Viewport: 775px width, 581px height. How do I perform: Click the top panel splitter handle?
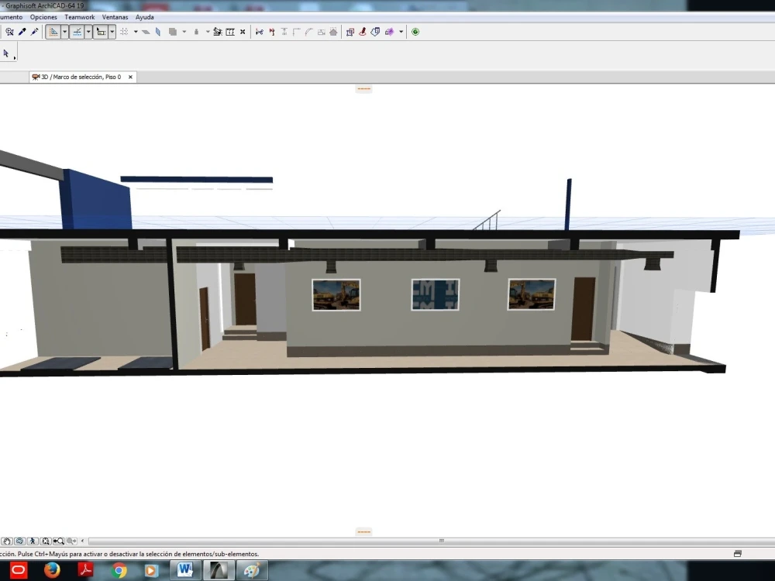363,89
